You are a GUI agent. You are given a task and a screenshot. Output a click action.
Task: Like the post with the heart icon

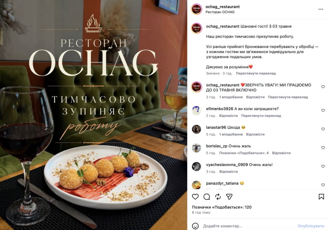[195, 196]
